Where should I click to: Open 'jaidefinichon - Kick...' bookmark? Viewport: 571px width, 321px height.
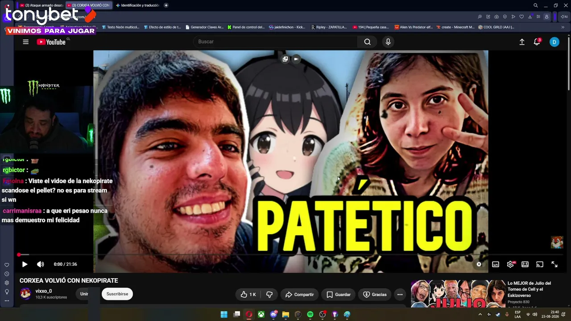click(287, 27)
